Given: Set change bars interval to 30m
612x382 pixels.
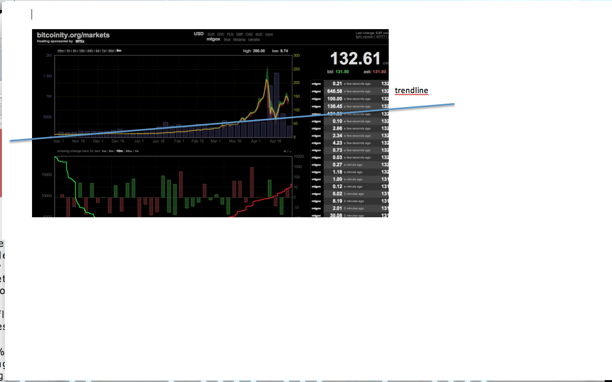Looking at the screenshot, I should click(129, 151).
